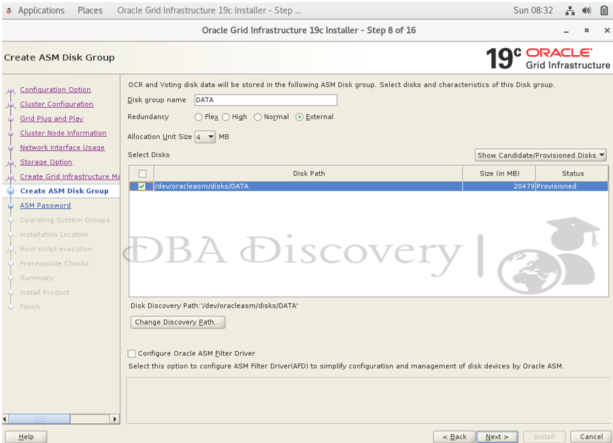The height and width of the screenshot is (443, 613).
Task: Proceed with the Next button
Action: tap(497, 437)
